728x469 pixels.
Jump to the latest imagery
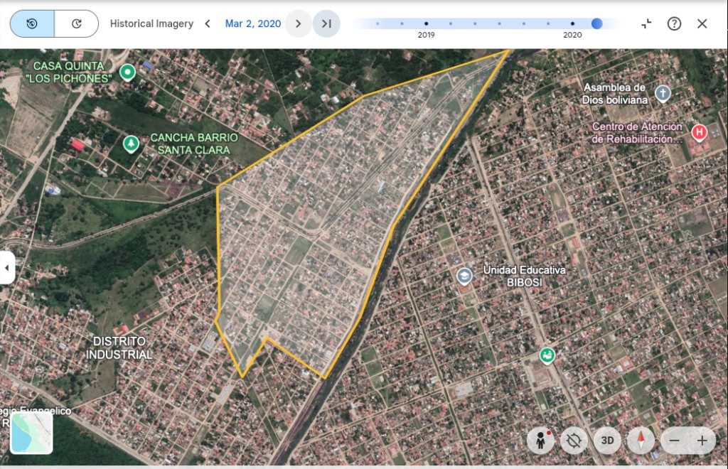(326, 23)
